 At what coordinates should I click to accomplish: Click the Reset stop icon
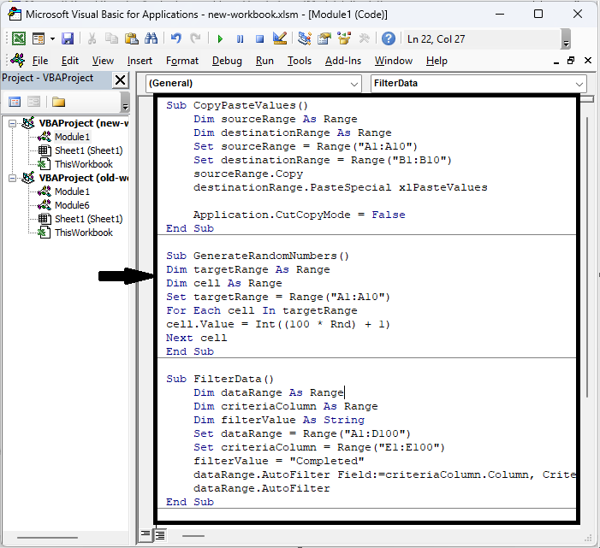coord(258,38)
